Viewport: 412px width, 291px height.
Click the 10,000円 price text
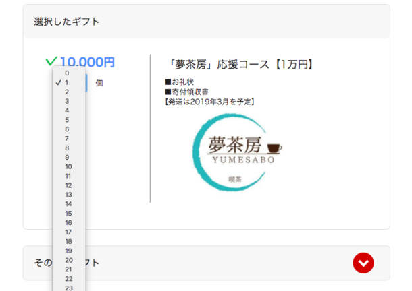(x=87, y=62)
